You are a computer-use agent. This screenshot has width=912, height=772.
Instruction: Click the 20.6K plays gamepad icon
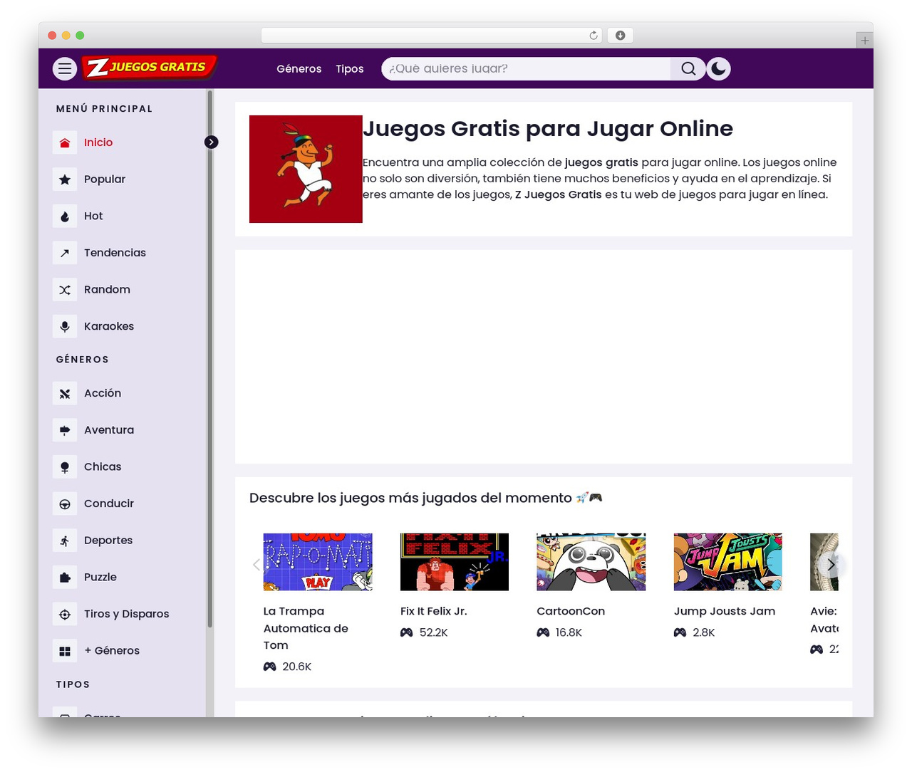(x=270, y=667)
